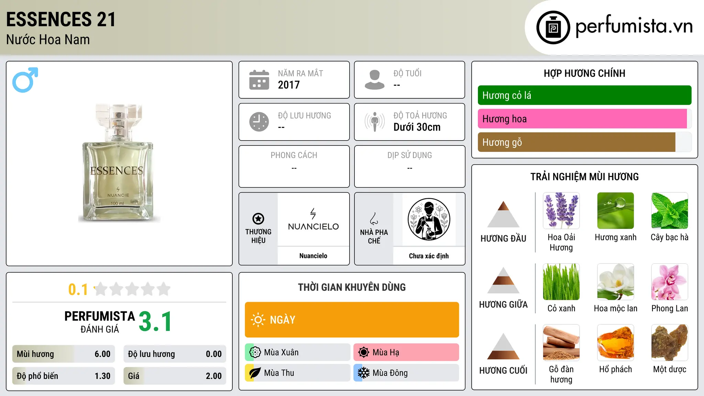This screenshot has height=396, width=704.
Task: Click the Hương cuối pyramid icon
Action: click(x=504, y=346)
